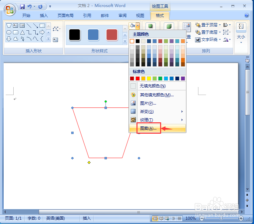Switch to the 插入 tab
254x224 pixels.
tap(44, 16)
